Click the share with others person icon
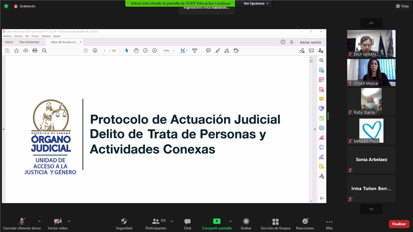This screenshot has height=232, width=413. tap(321, 51)
